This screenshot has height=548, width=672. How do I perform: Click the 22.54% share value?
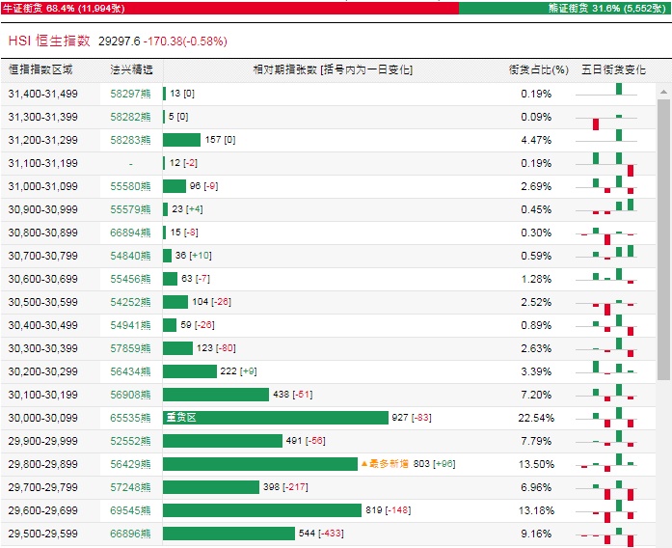click(x=536, y=418)
